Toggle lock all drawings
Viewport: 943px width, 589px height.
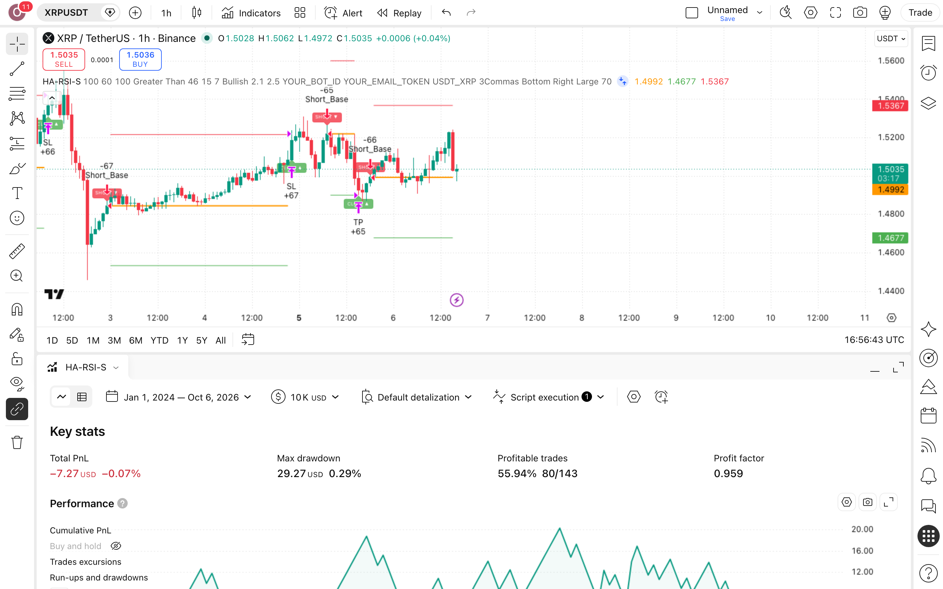(x=17, y=359)
